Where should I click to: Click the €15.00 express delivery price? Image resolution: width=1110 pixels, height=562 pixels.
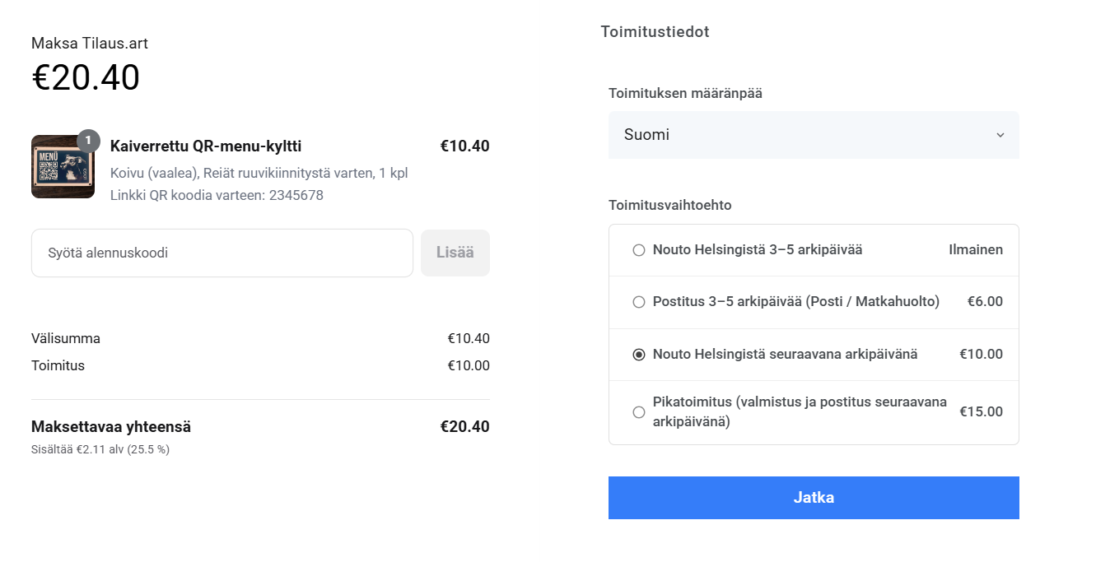[981, 412]
